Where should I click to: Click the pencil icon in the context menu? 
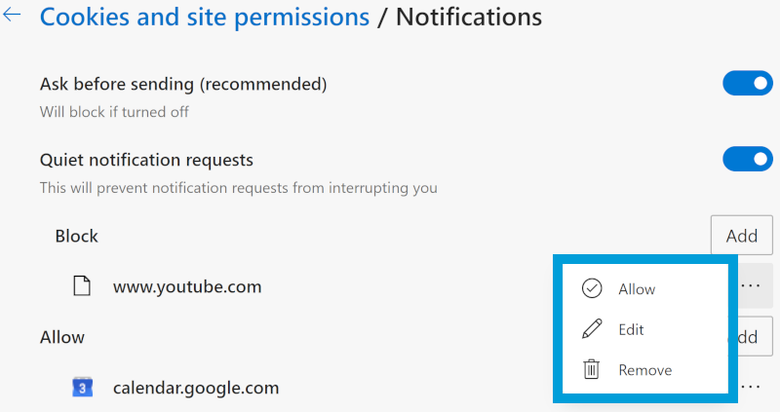click(x=591, y=329)
